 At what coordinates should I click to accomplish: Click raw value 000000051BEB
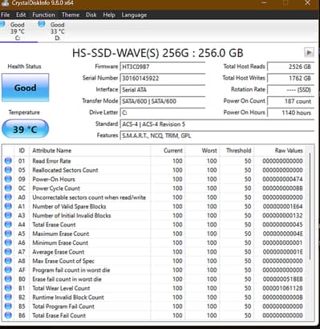click(x=282, y=279)
